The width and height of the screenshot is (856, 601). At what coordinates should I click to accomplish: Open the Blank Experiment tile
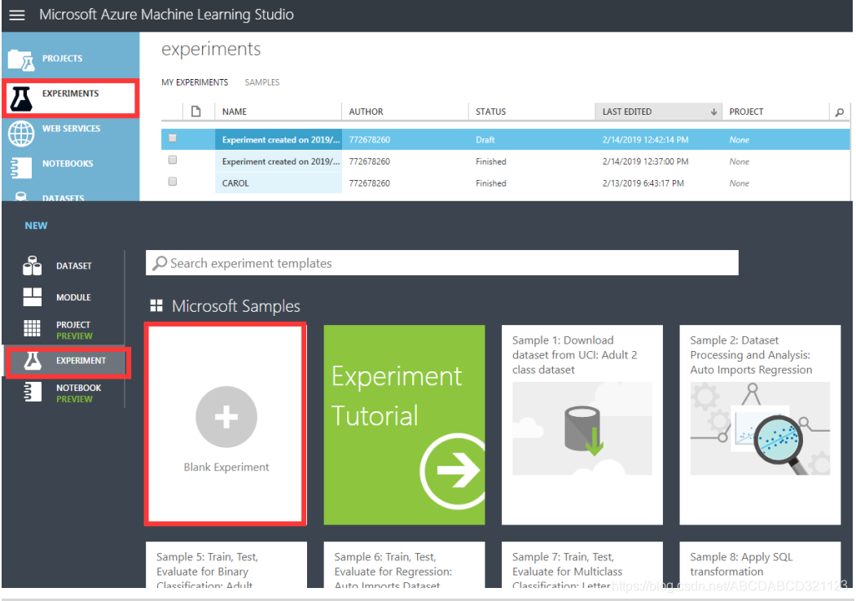(226, 424)
